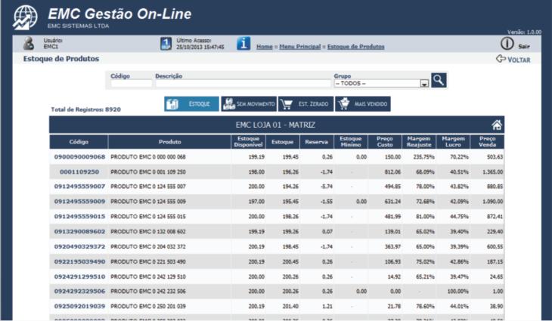Click 'PRODUTO EMC 0 001 109 250' text
The image size is (552, 321).
pyautogui.click(x=148, y=172)
